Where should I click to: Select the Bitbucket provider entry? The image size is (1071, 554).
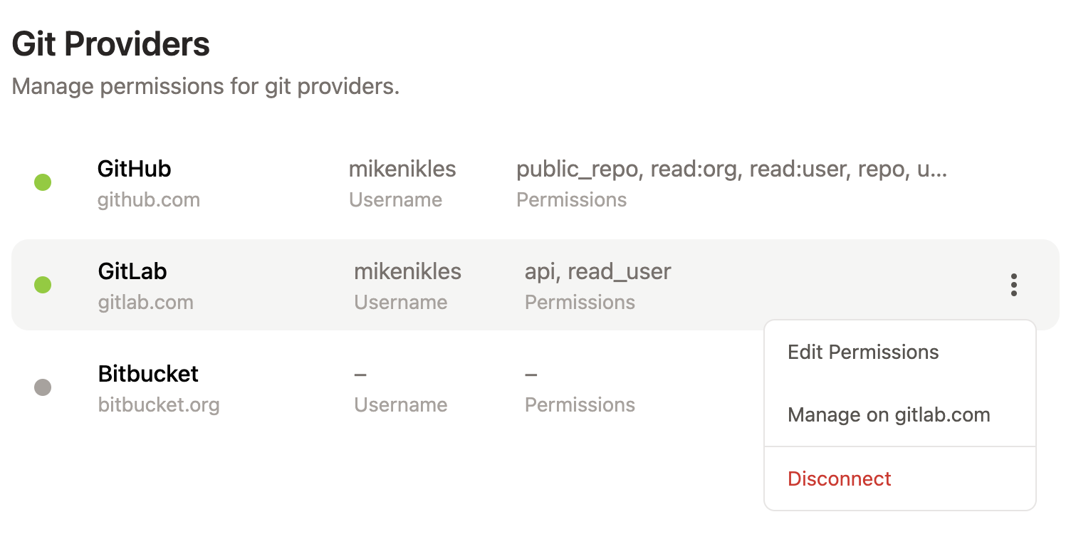(x=147, y=374)
